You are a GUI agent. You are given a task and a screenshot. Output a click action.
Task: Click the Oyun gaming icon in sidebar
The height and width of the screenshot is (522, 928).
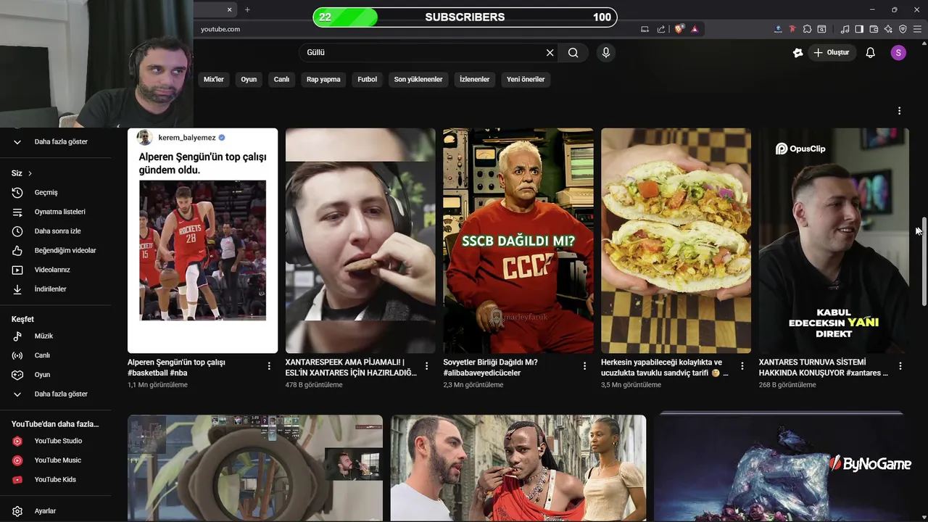pos(17,375)
